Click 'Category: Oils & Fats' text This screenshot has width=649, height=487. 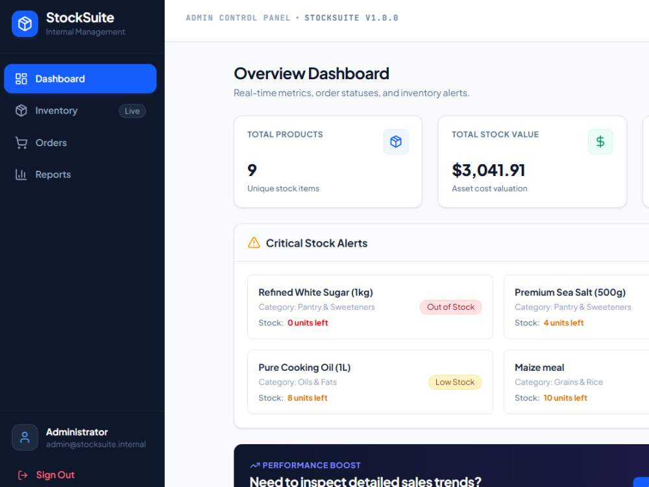[x=298, y=382]
